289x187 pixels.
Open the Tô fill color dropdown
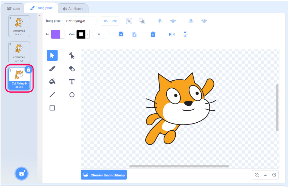pyautogui.click(x=62, y=34)
